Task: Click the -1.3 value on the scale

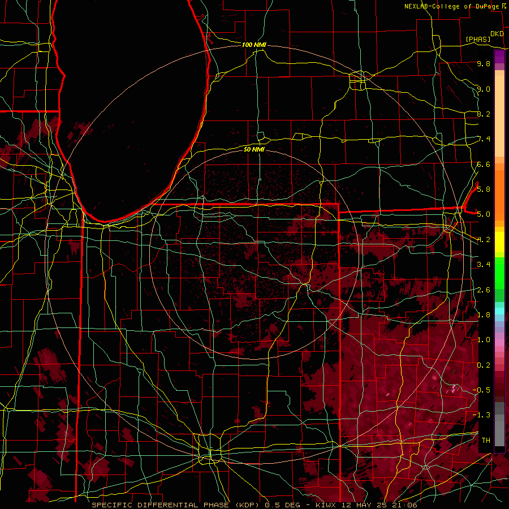Action: click(481, 415)
